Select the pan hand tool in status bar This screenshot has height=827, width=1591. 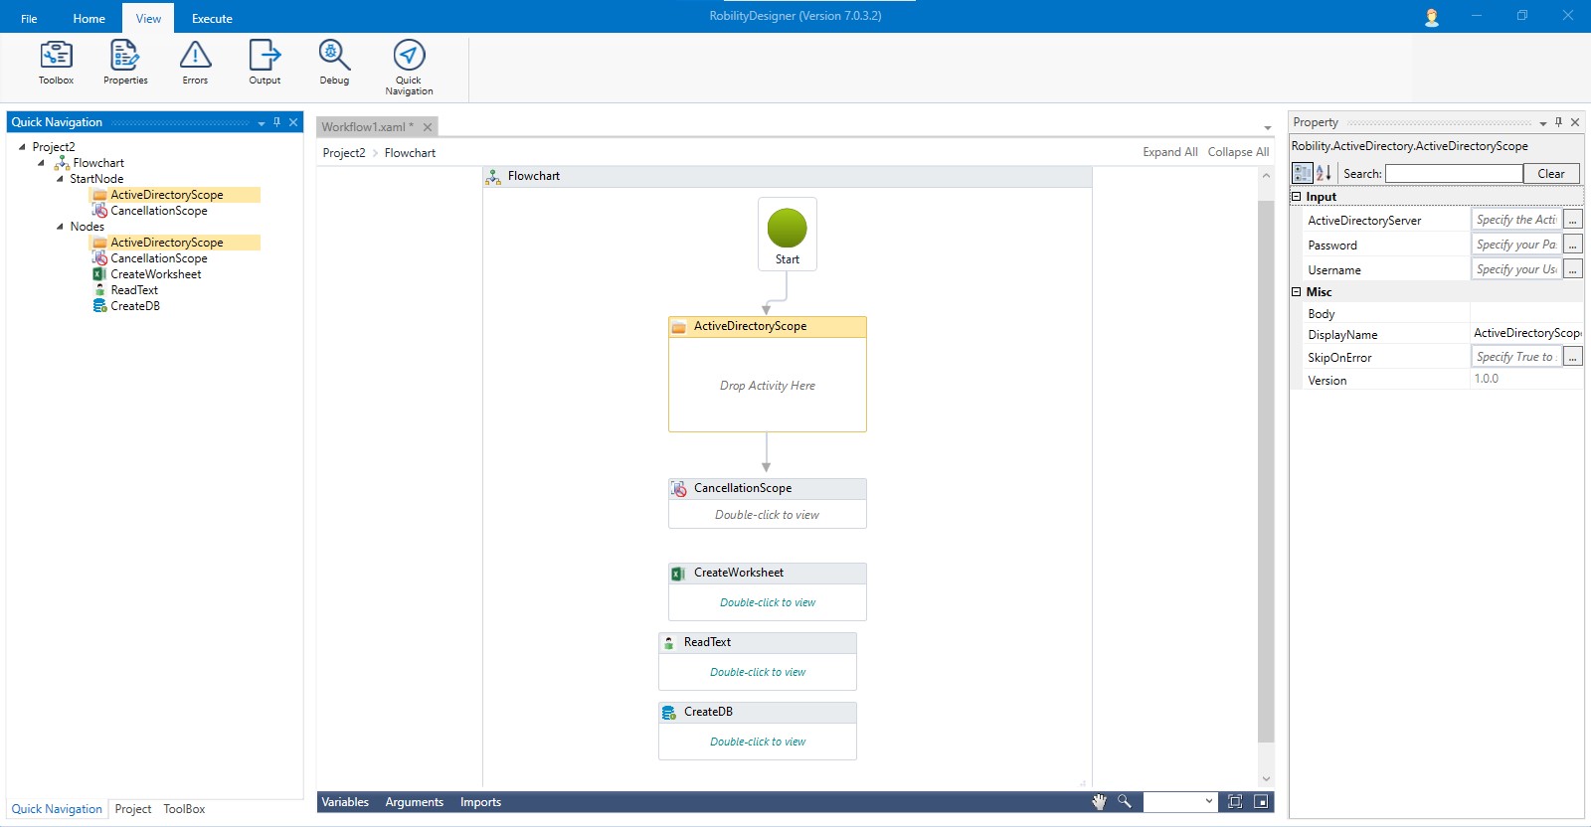pos(1099,802)
